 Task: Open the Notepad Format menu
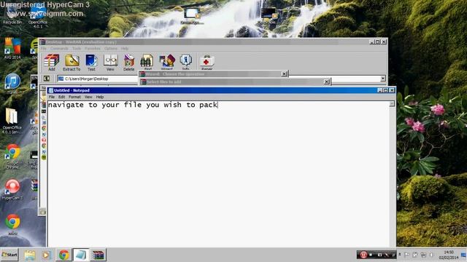74,97
